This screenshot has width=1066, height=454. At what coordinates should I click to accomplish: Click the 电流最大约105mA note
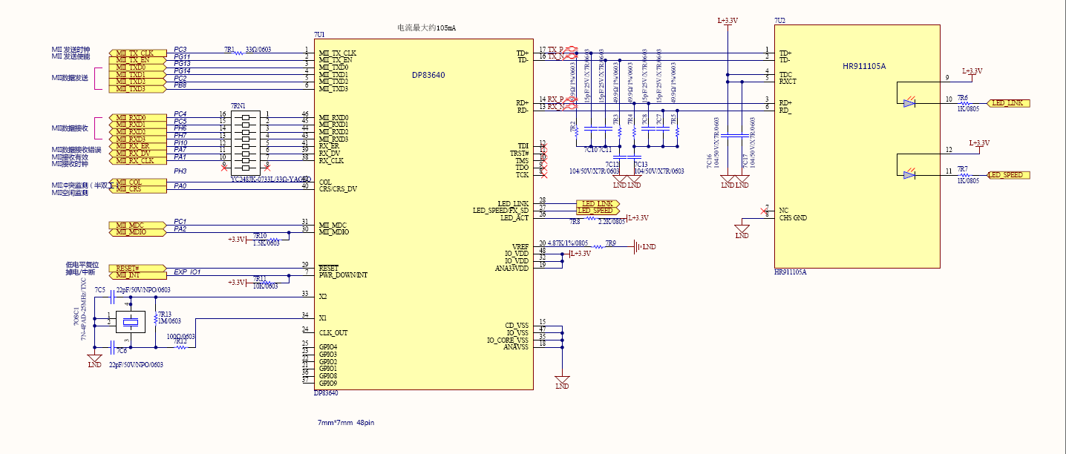pyautogui.click(x=426, y=27)
